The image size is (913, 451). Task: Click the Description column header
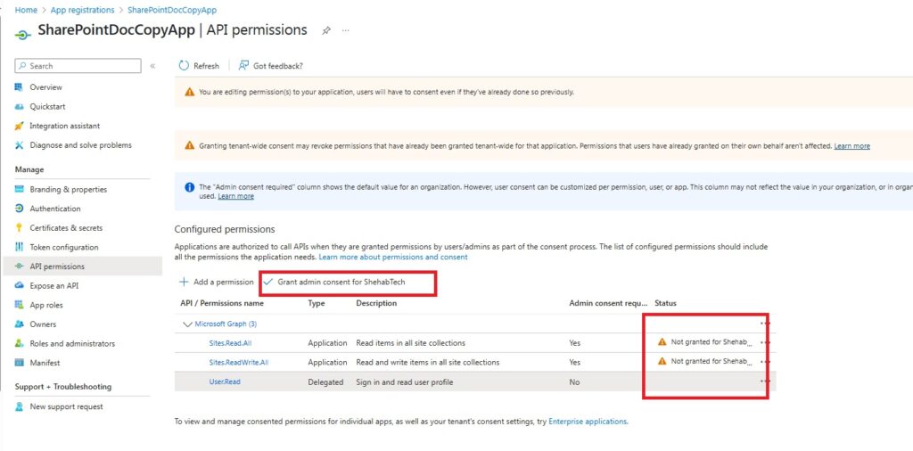[x=376, y=303]
